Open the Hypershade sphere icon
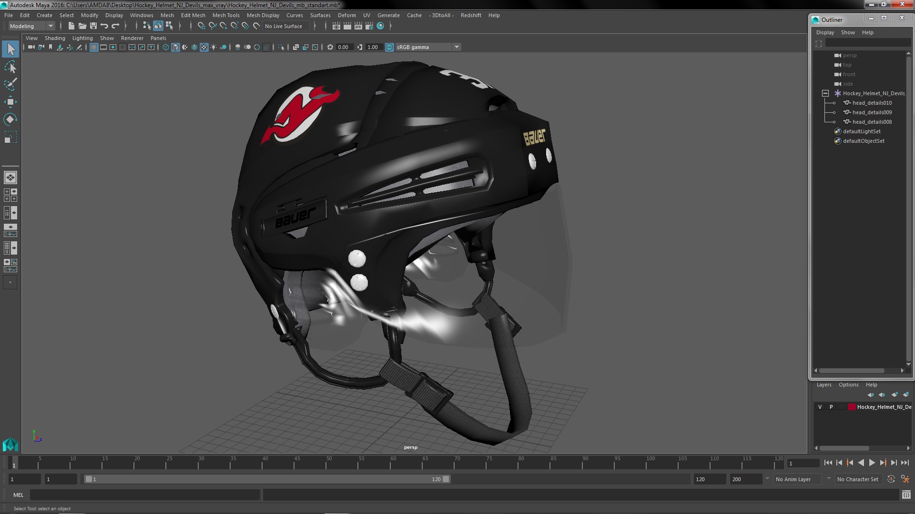 [x=380, y=26]
